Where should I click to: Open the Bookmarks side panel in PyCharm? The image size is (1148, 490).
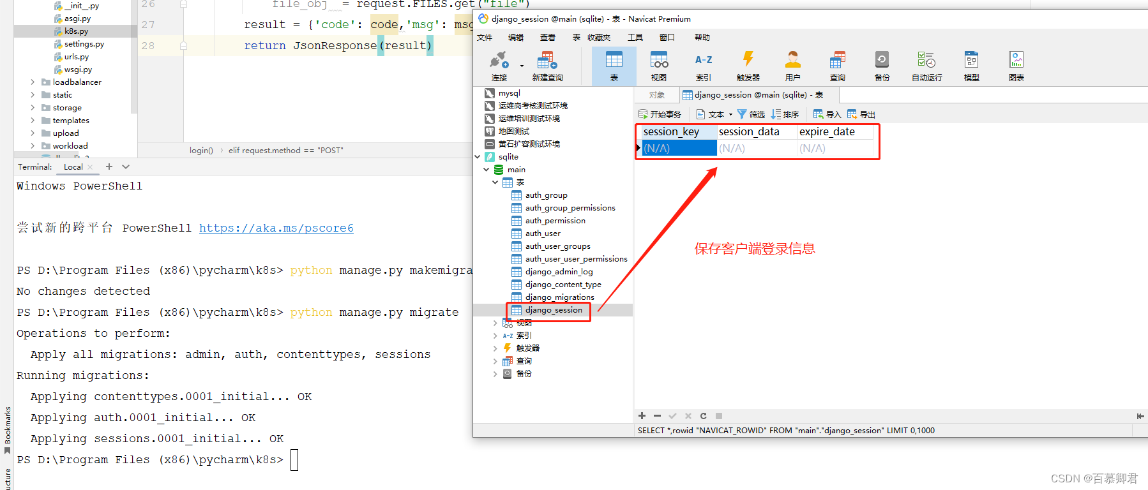[x=7, y=430]
